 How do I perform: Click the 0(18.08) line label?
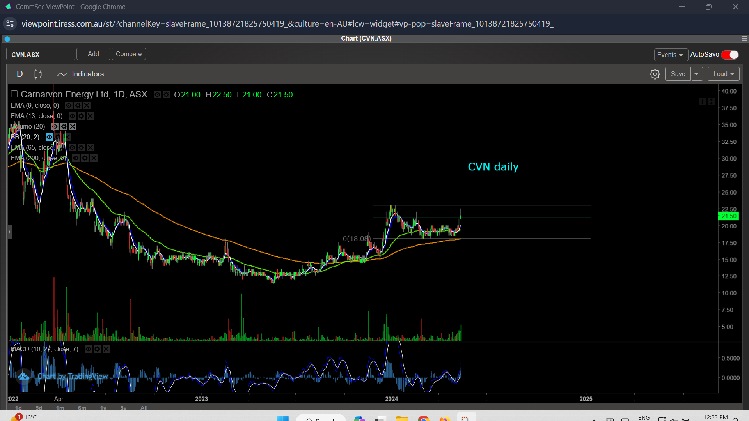[x=357, y=239]
